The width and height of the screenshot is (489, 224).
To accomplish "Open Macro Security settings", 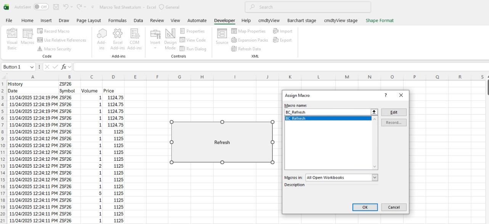I will click(54, 49).
